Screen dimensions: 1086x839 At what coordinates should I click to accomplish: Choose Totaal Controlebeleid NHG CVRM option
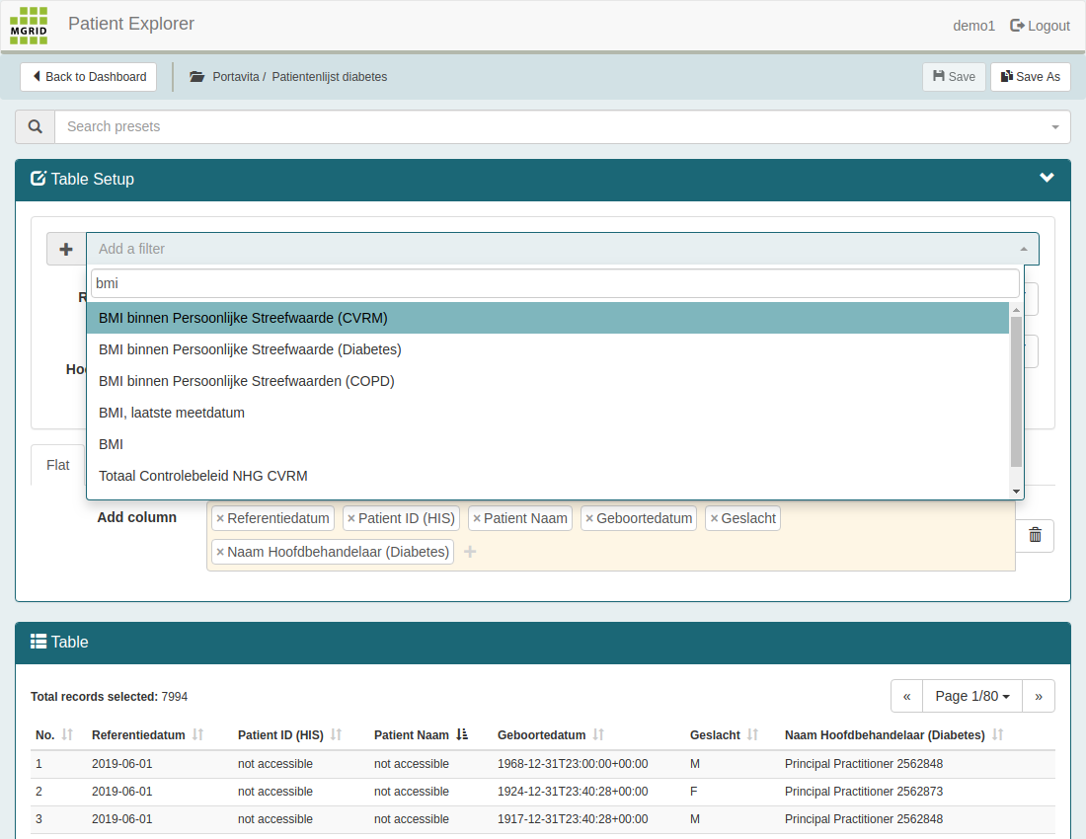pyautogui.click(x=548, y=477)
